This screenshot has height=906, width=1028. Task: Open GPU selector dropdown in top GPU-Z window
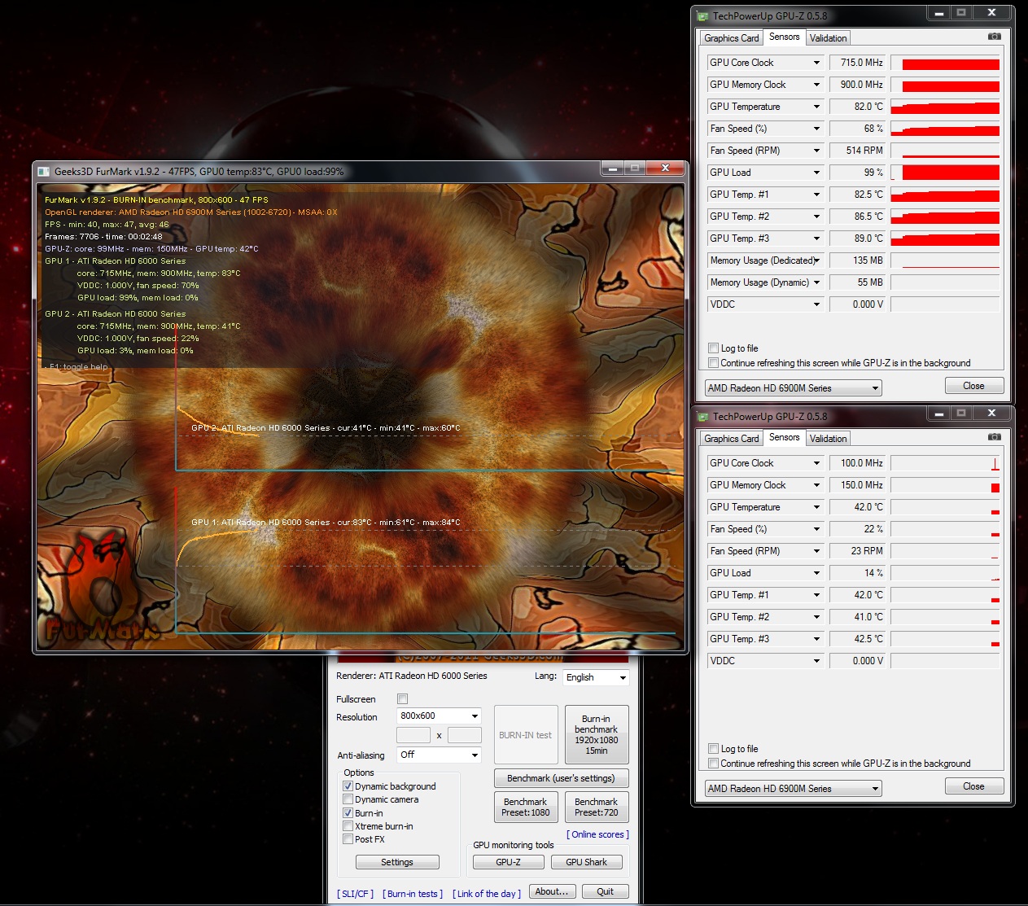(x=794, y=388)
